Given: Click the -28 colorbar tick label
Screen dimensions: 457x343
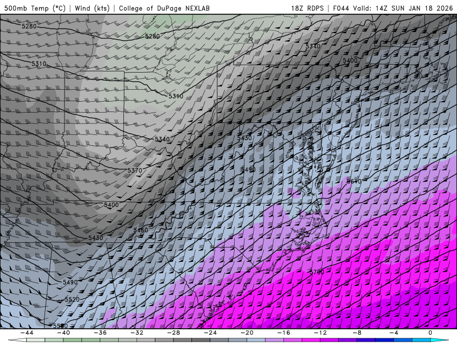Looking at the screenshot, I should pyautogui.click(x=174, y=333).
